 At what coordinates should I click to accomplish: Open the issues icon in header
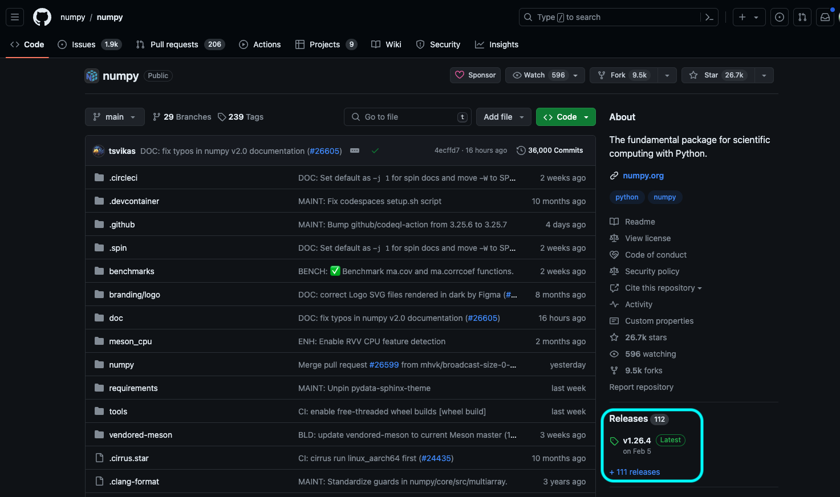click(780, 17)
